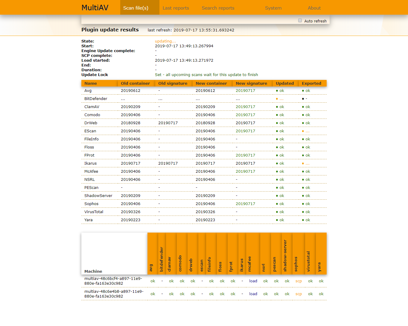Image resolution: width=408 pixels, height=326 pixels.
Task: Click the orange updating... state text
Action: (165, 41)
